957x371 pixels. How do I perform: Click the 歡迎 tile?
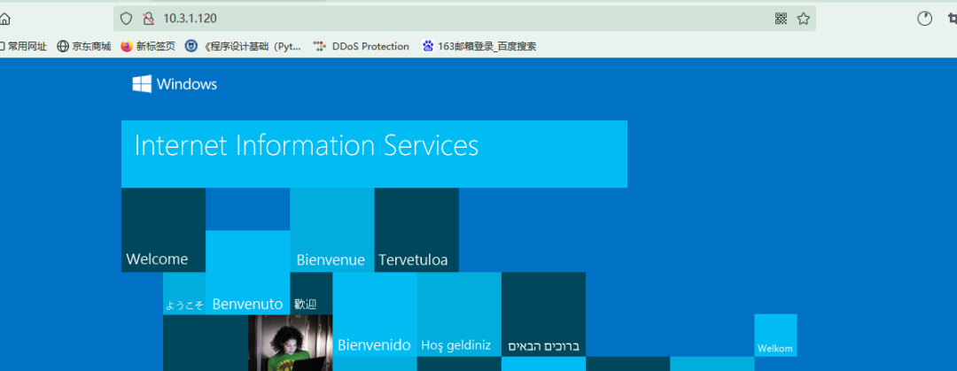[311, 293]
